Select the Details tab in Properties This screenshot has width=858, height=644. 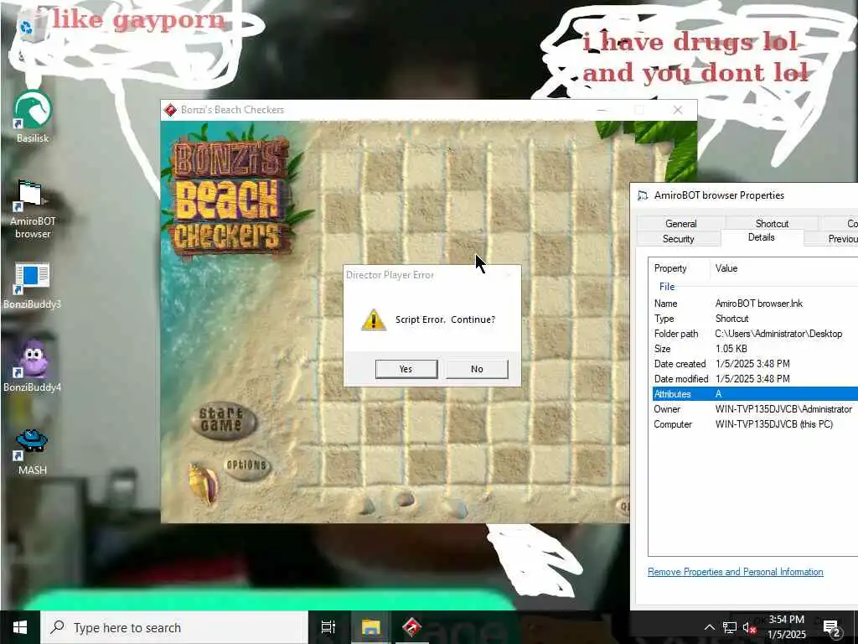click(761, 237)
